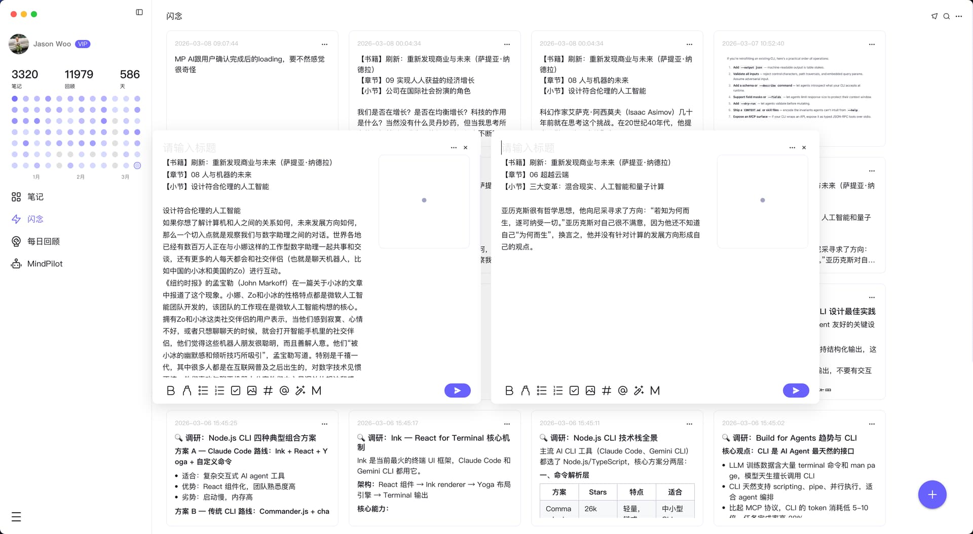Expand hamburger menu at sidebar bottom
Viewport: 973px width, 534px height.
[16, 517]
